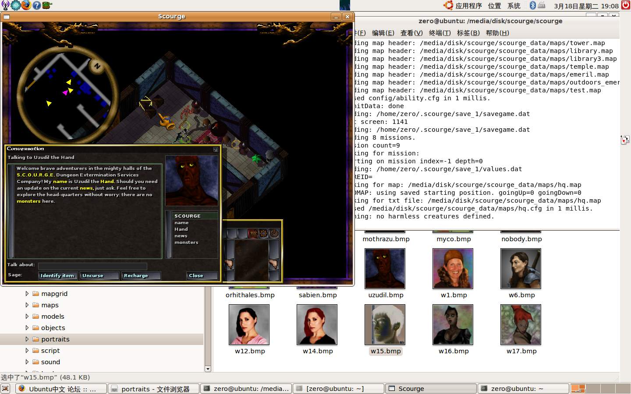Expand the objects folder in tree

(27, 328)
